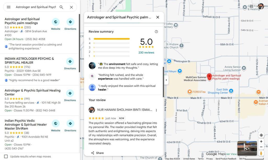The height and width of the screenshot is (160, 268).
Task: Open the Street View thumbnail image
Action: click(x=247, y=148)
